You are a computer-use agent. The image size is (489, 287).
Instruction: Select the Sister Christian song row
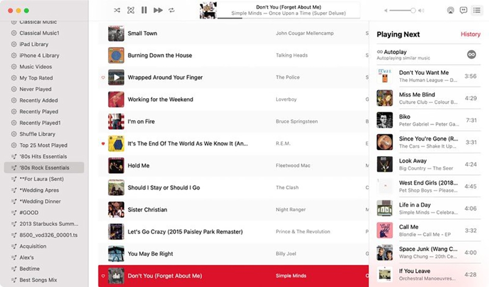pyautogui.click(x=233, y=210)
